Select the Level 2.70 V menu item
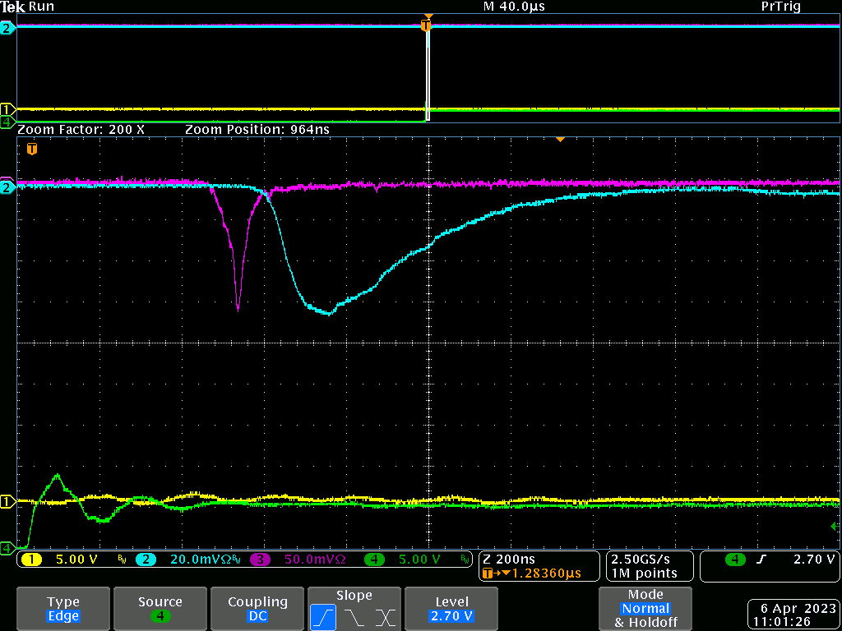The width and height of the screenshot is (842, 631). click(x=451, y=608)
